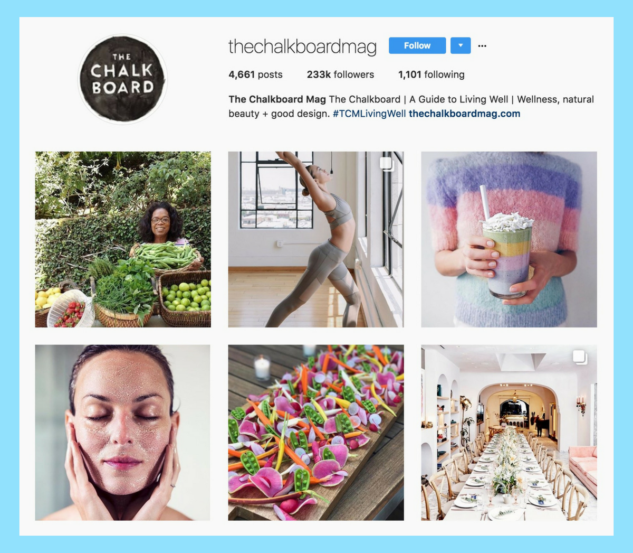Open the face mask skincare post
Viewport: 633px width, 553px height.
tap(123, 433)
